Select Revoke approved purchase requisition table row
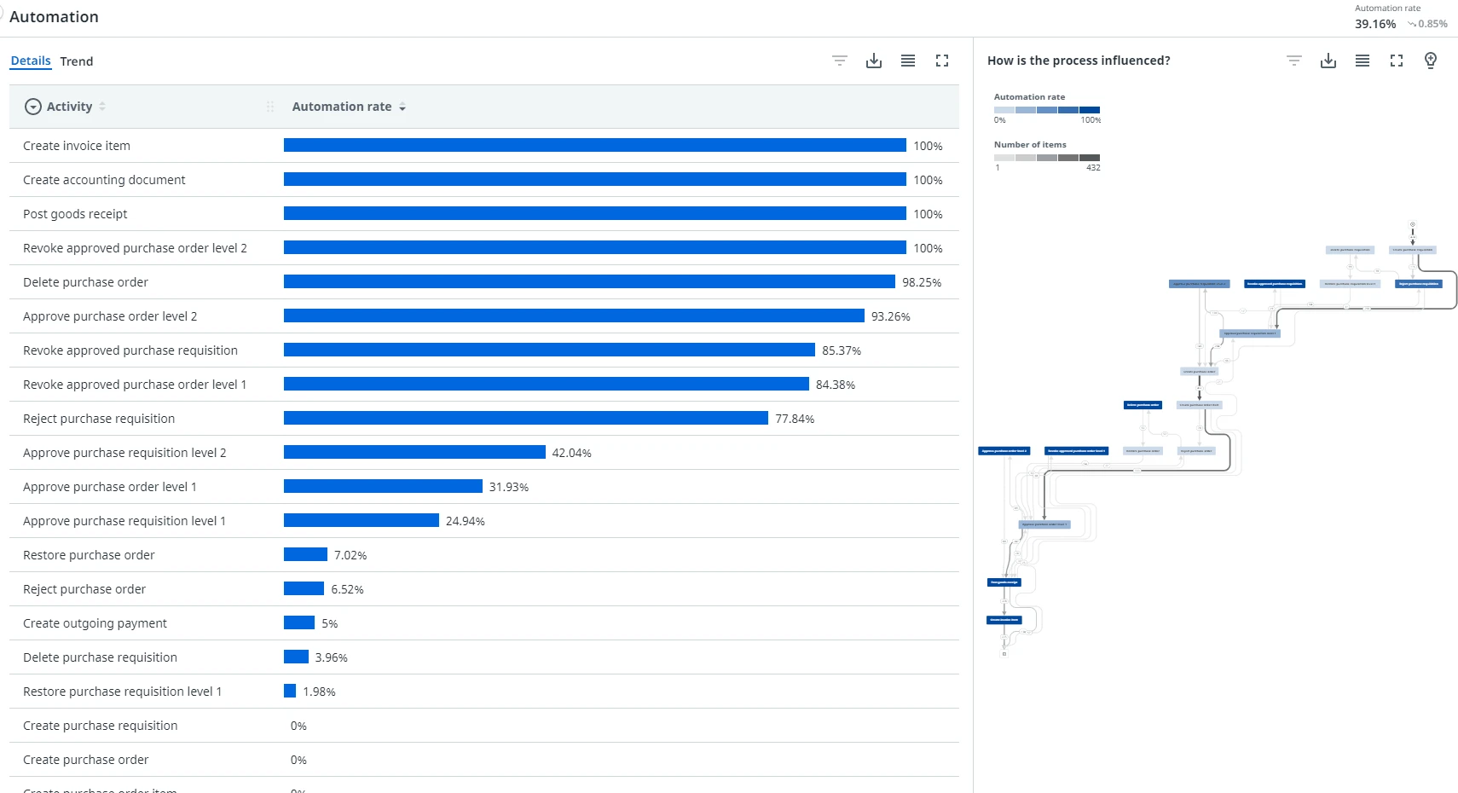Screen dimensions: 1458x793 [x=484, y=350]
